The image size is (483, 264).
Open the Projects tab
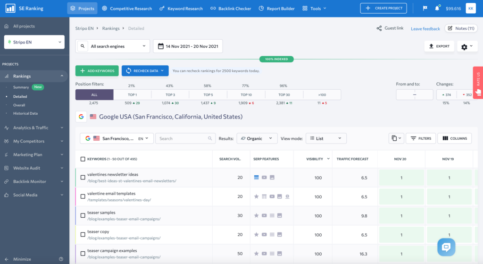click(82, 9)
